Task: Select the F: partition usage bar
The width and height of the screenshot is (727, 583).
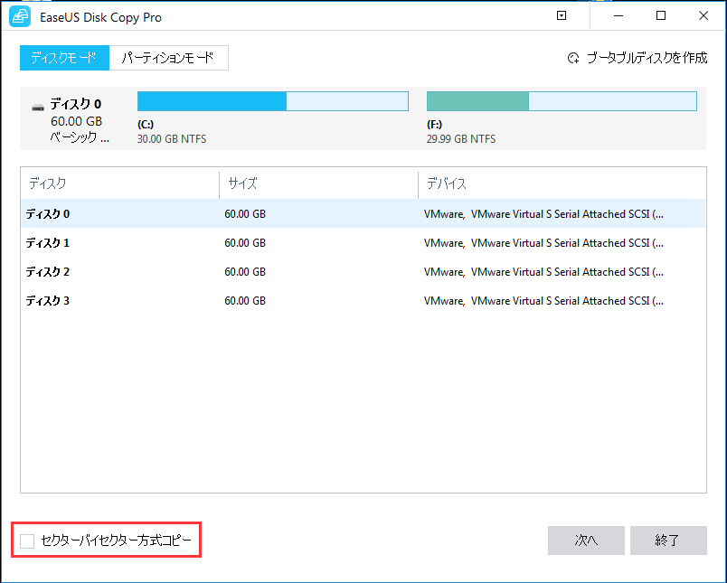Action: point(561,100)
